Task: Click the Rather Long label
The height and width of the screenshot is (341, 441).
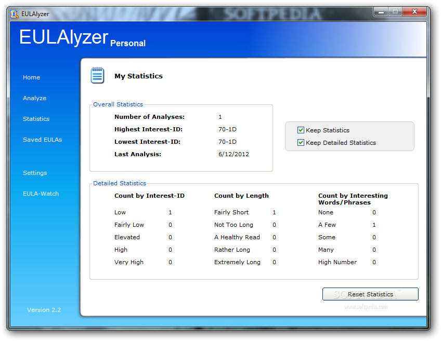Action: (x=232, y=250)
